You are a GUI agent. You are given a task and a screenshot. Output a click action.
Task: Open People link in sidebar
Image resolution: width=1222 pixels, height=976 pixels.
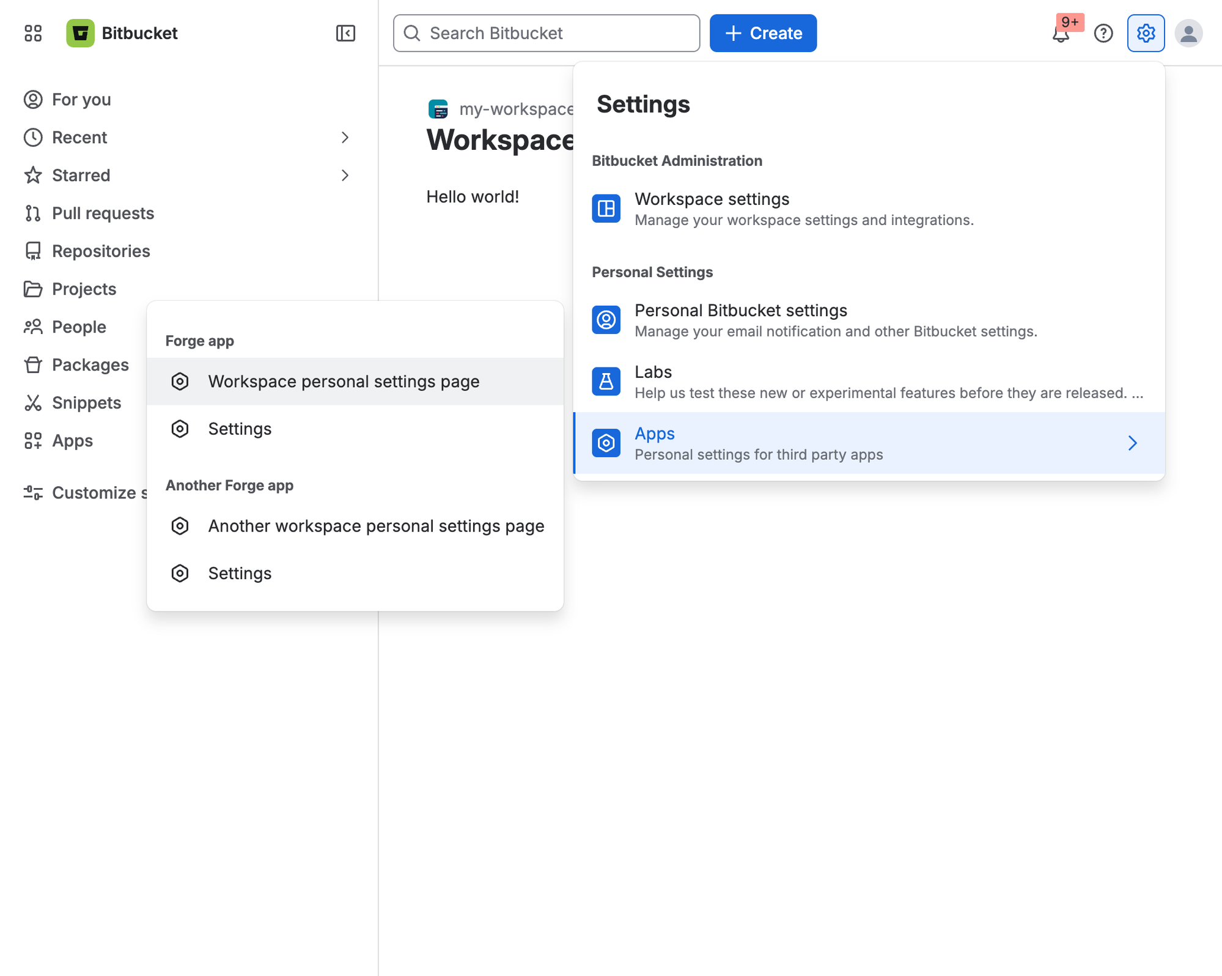point(79,327)
